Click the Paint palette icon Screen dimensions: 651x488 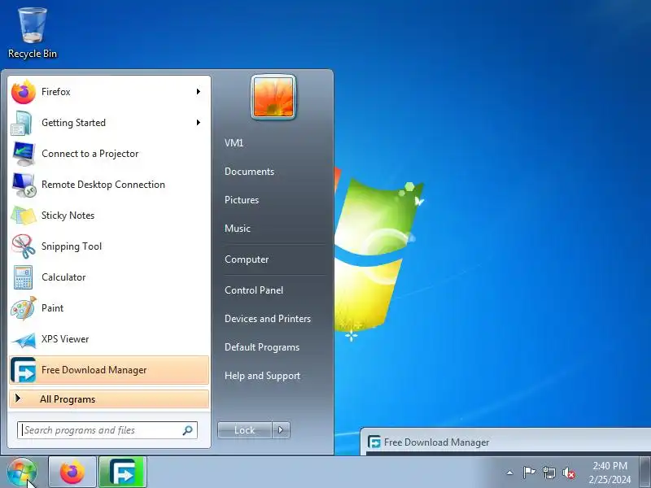(x=24, y=308)
